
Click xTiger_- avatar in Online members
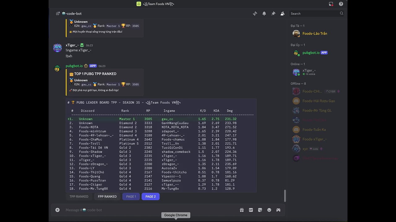tap(296, 72)
